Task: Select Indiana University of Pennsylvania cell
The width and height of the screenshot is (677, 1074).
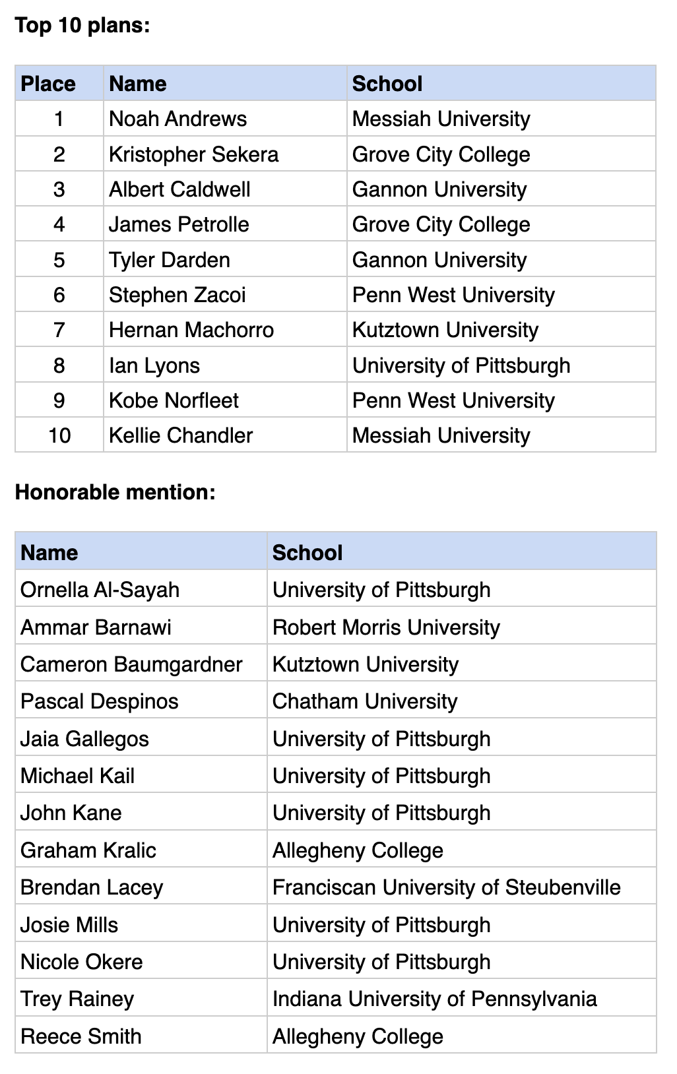Action: (434, 999)
